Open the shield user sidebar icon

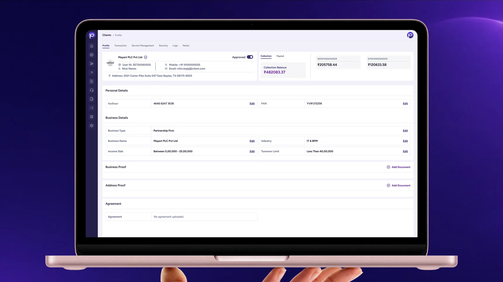[92, 117]
